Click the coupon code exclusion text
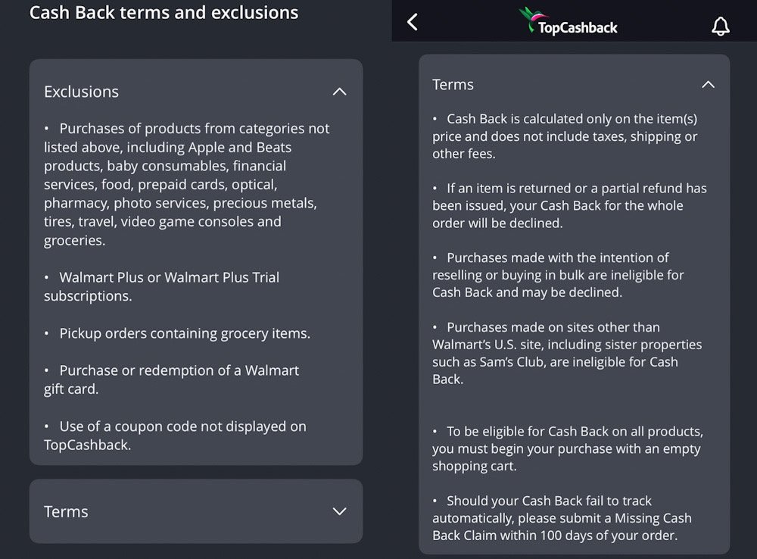 pos(176,436)
